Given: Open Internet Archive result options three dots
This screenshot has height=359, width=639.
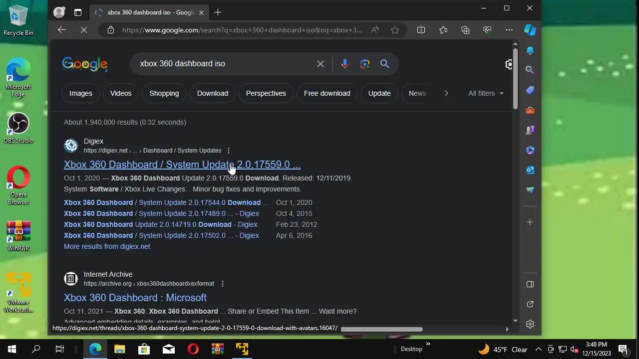Looking at the screenshot, I should 223,284.
